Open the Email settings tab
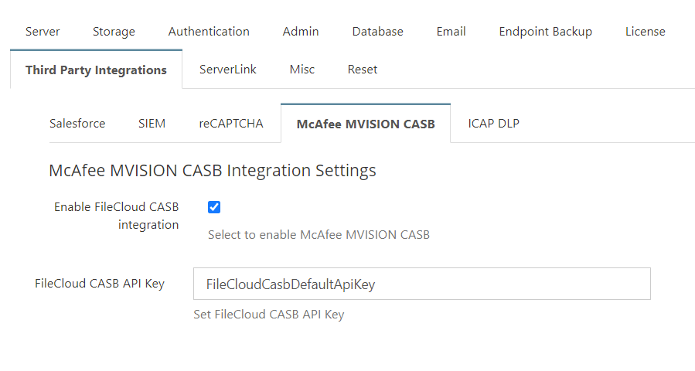The height and width of the screenshot is (371, 695). click(451, 32)
